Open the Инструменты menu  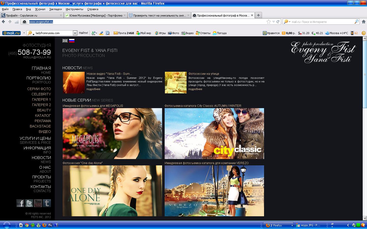coord(74,9)
